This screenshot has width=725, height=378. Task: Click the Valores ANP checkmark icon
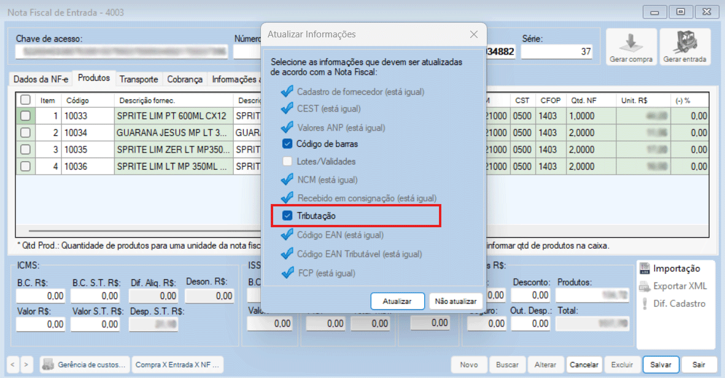287,127
